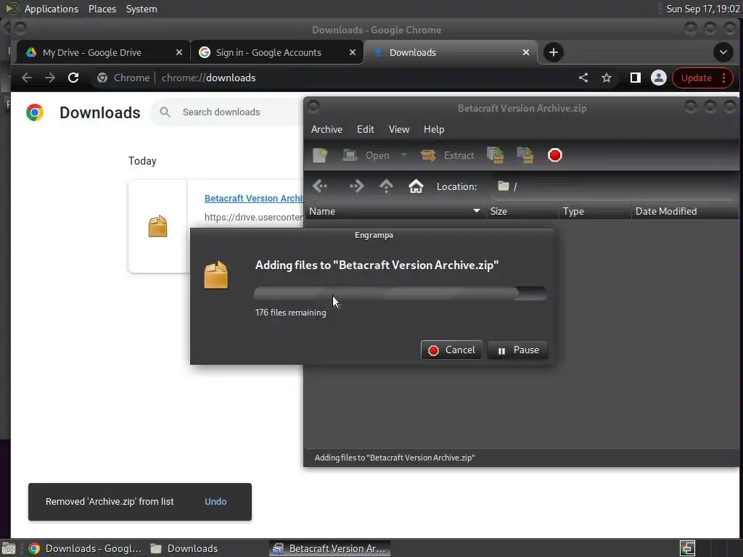The image size is (743, 557).
Task: Click the new archive icon in Engrampa toolbar
Action: click(320, 155)
